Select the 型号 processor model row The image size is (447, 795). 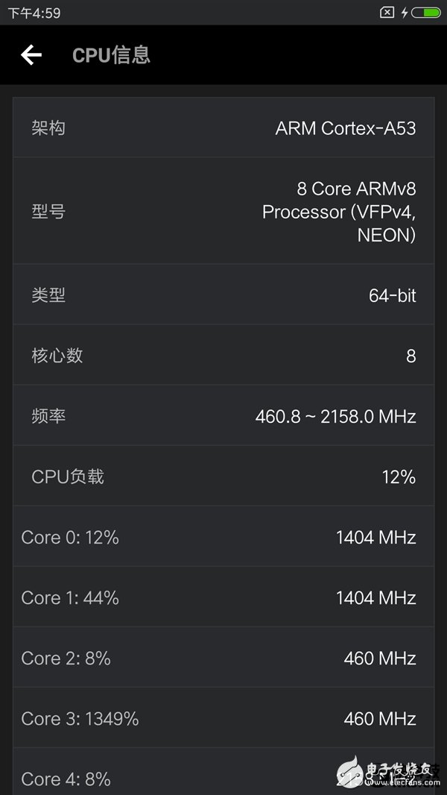pyautogui.click(x=223, y=212)
